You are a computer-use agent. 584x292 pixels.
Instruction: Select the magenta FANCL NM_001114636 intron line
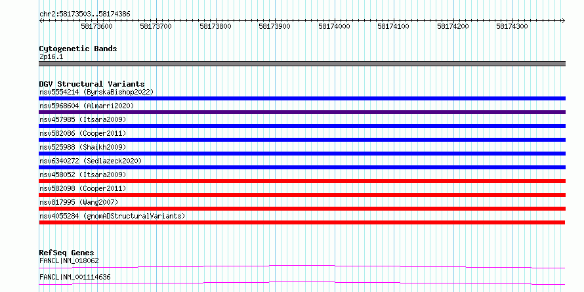(302, 283)
